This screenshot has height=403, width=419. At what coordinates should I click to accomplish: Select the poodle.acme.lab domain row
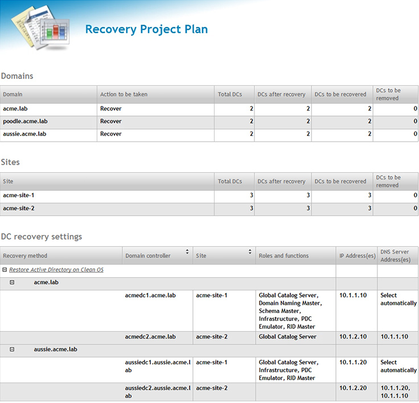[x=209, y=122]
